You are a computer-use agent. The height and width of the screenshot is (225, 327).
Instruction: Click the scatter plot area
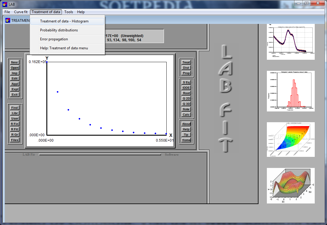point(107,99)
